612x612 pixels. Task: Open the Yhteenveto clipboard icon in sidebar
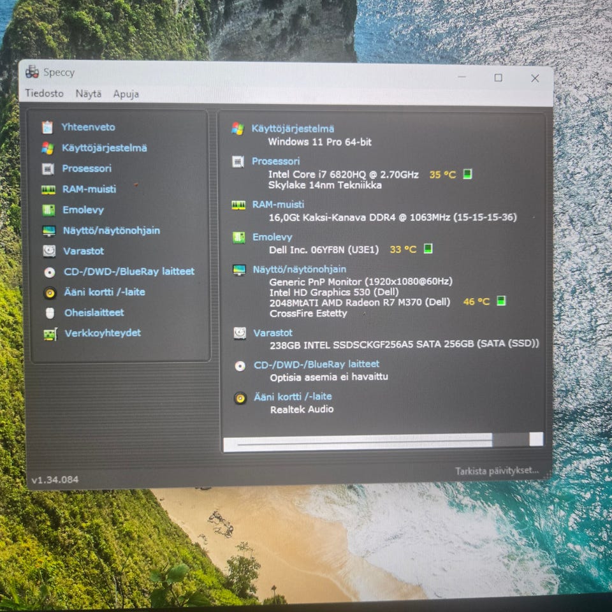(x=47, y=127)
